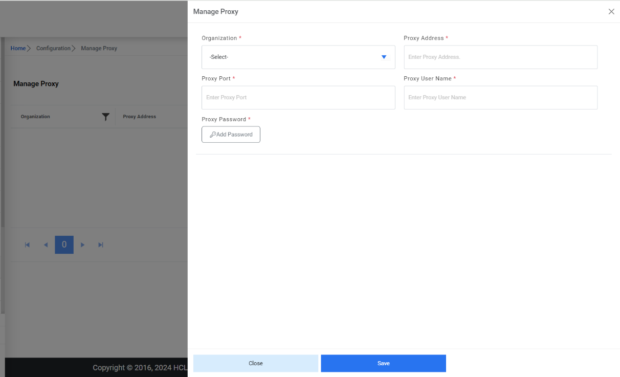This screenshot has width=620, height=377.
Task: Click the Organization column filter icon
Action: click(105, 117)
